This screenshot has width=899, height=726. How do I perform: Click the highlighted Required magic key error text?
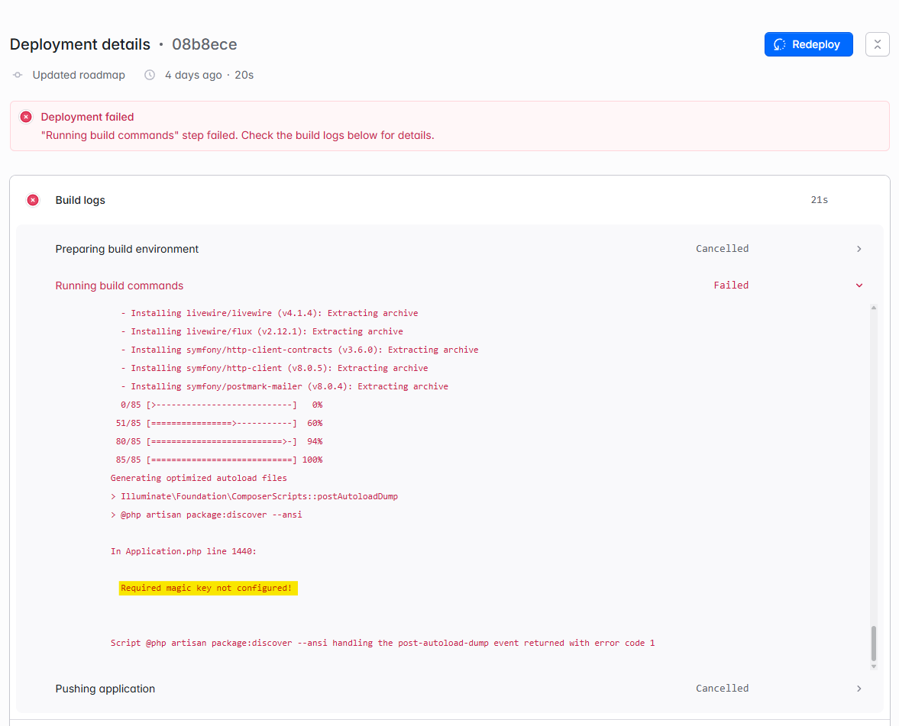click(207, 588)
